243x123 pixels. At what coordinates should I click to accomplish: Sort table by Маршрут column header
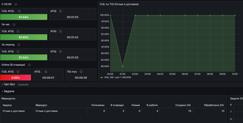pos(41,105)
